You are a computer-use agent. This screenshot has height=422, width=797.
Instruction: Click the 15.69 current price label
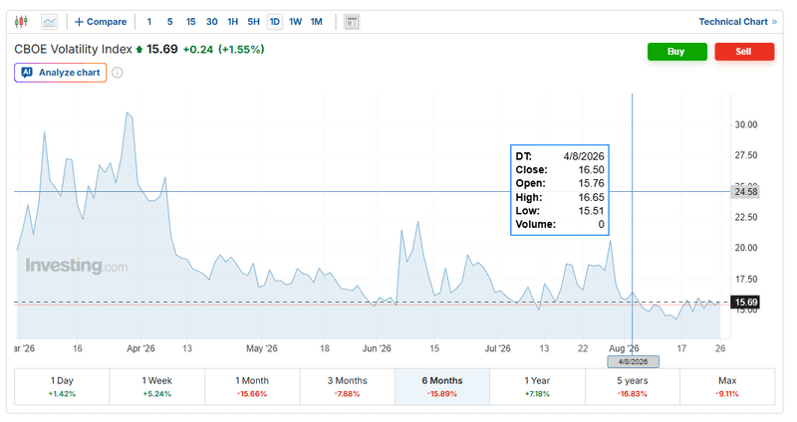click(745, 303)
